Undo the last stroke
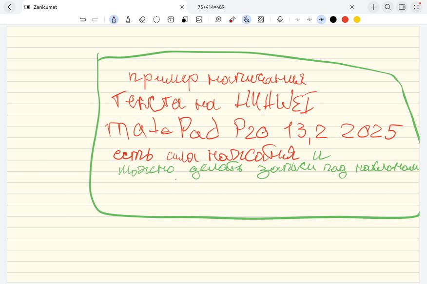The image size is (427, 284). (x=83, y=19)
